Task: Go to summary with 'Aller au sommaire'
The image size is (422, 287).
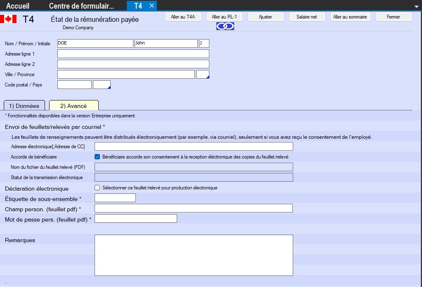Action: (x=350, y=17)
